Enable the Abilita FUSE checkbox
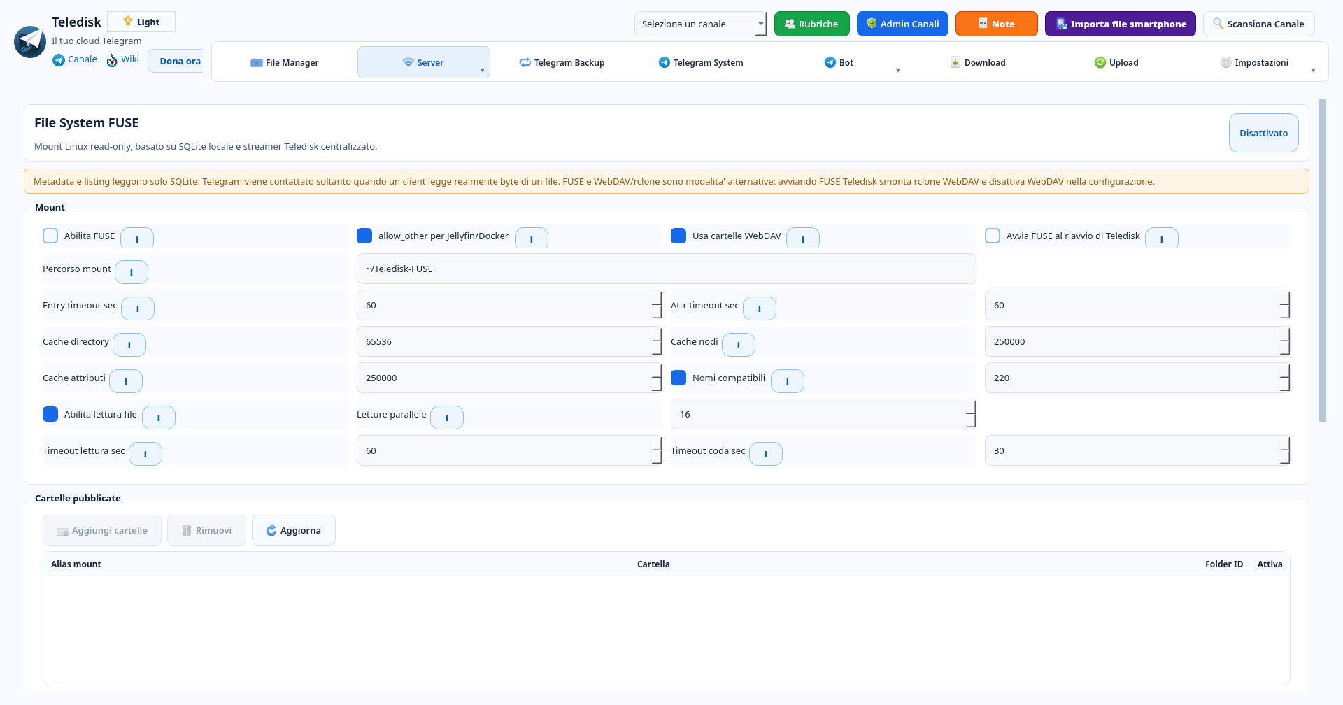1343x705 pixels. (50, 236)
